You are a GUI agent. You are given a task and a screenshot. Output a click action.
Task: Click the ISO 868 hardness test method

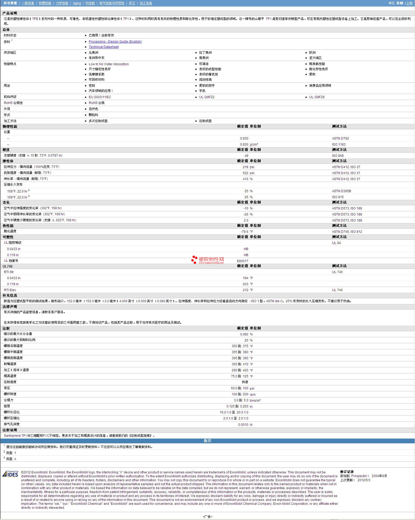tap(338, 156)
